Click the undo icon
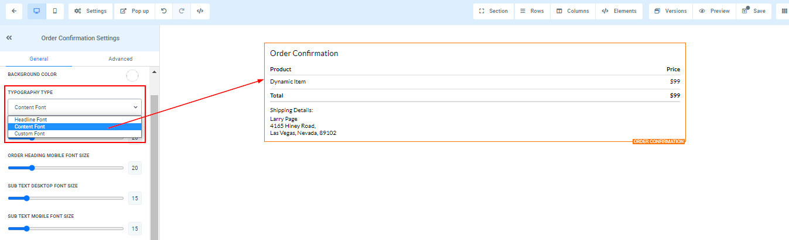The image size is (789, 240). click(x=163, y=11)
